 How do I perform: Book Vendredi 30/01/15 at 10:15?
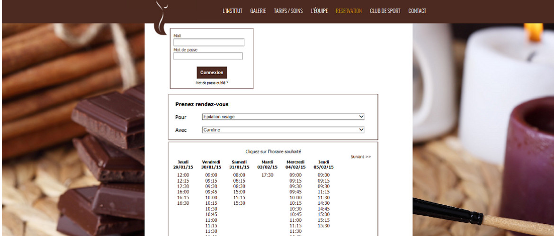(x=211, y=203)
